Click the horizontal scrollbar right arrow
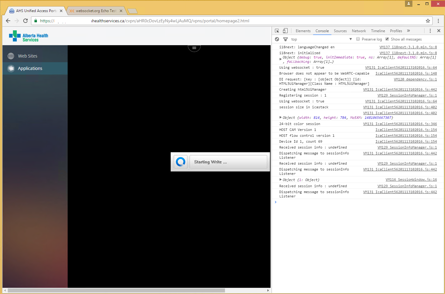The width and height of the screenshot is (445, 294). tap(268, 290)
